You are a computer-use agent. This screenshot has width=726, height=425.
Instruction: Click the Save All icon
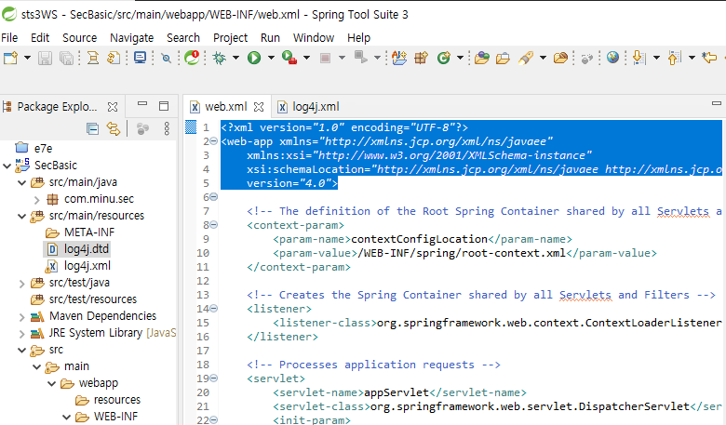tap(67, 58)
